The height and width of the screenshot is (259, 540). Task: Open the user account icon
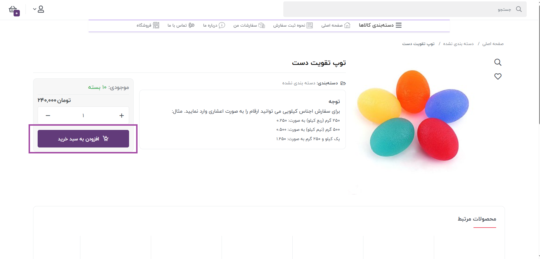pyautogui.click(x=41, y=9)
